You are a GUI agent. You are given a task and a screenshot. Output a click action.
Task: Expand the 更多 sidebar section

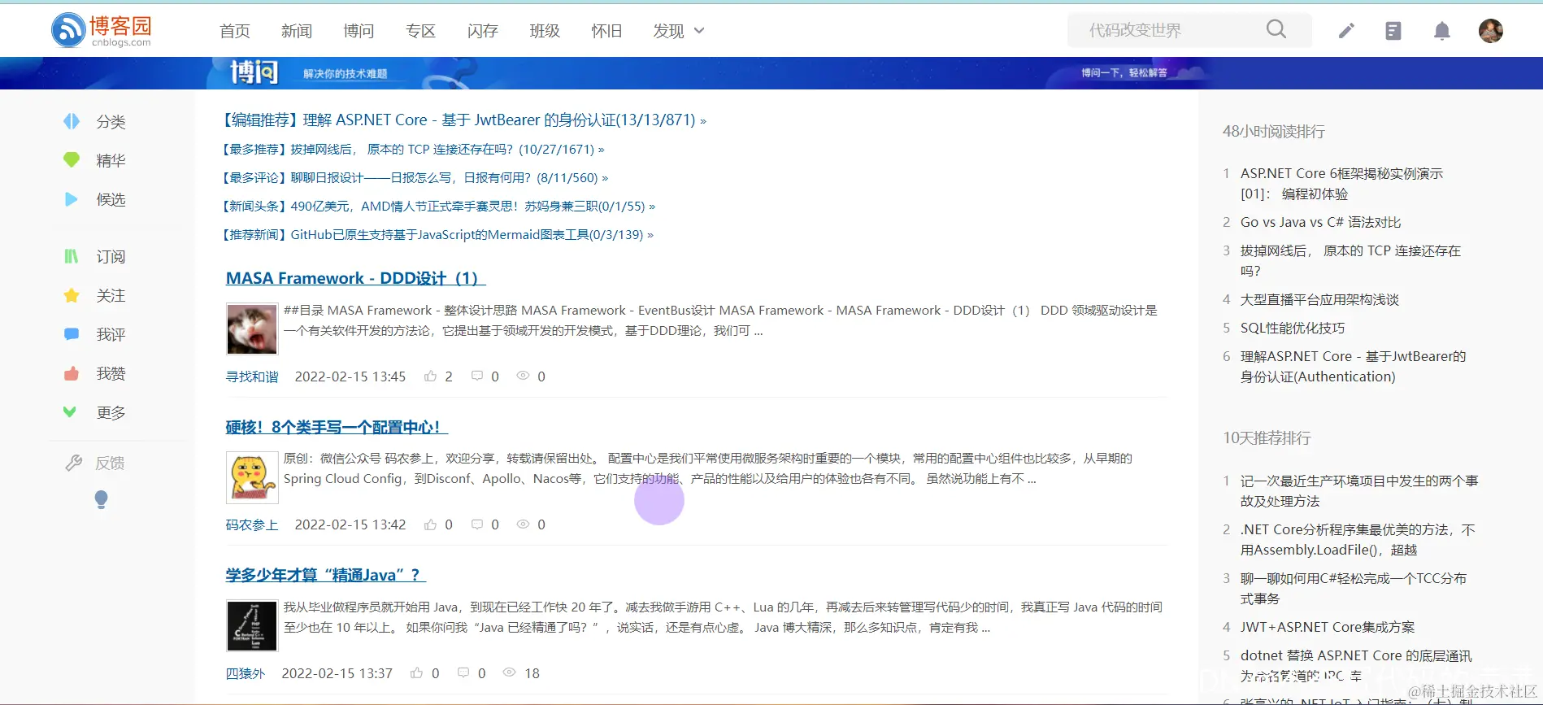coord(93,412)
